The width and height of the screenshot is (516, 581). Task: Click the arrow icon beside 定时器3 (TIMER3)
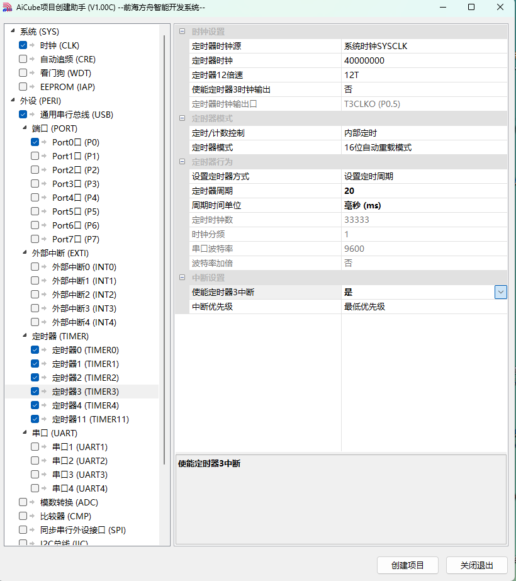pyautogui.click(x=44, y=392)
